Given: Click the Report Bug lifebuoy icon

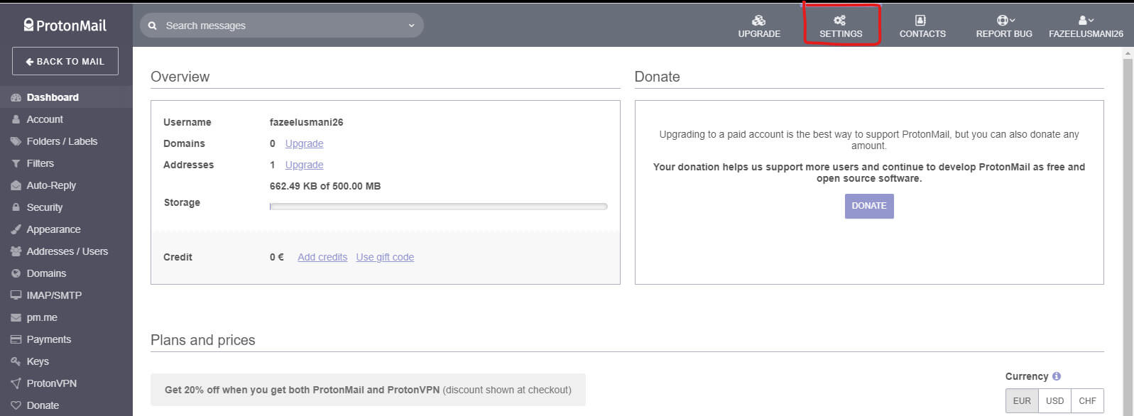Looking at the screenshot, I should 1002,20.
